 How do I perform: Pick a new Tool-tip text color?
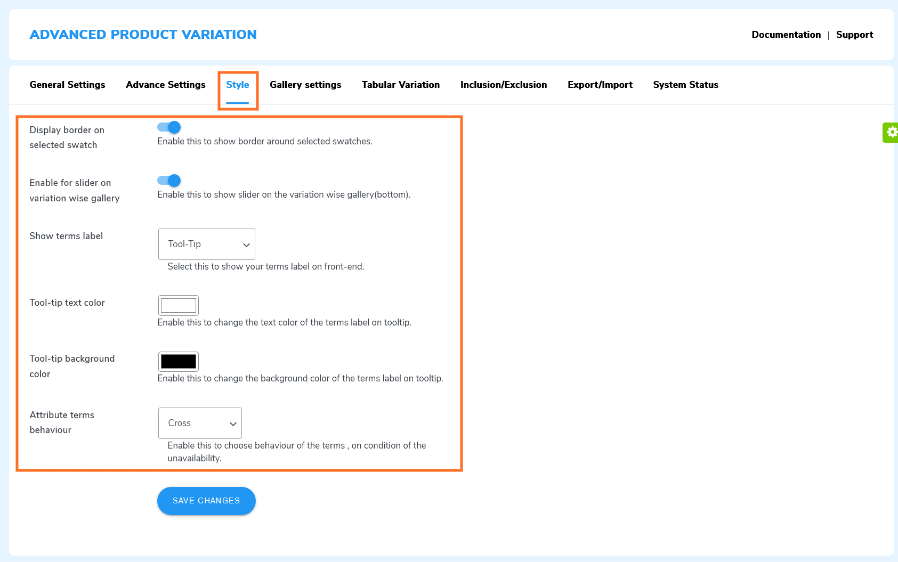(x=178, y=305)
